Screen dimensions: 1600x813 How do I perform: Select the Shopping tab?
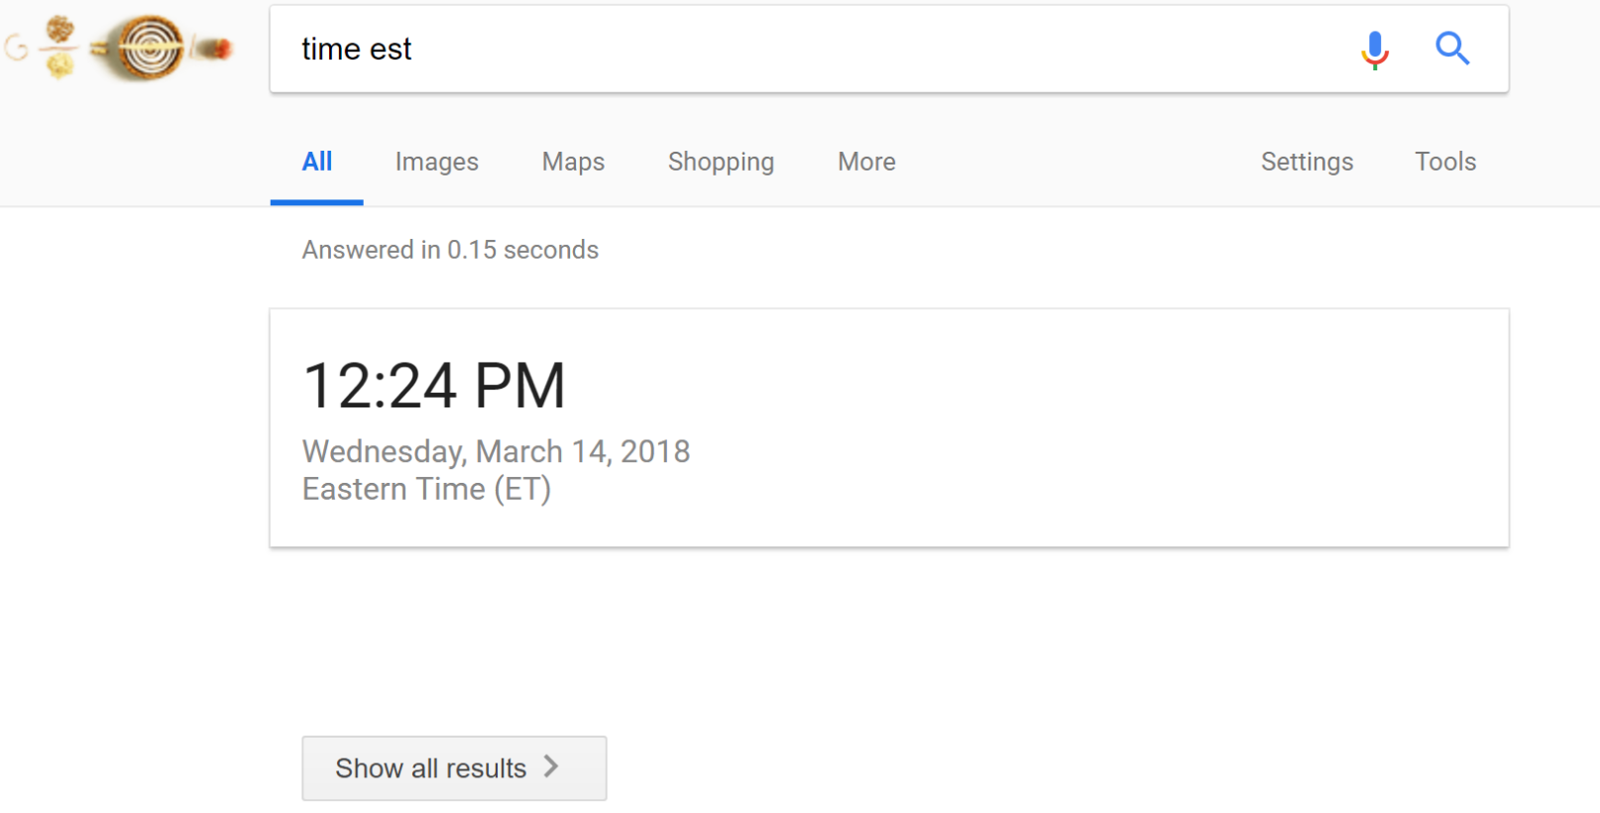[x=721, y=161]
